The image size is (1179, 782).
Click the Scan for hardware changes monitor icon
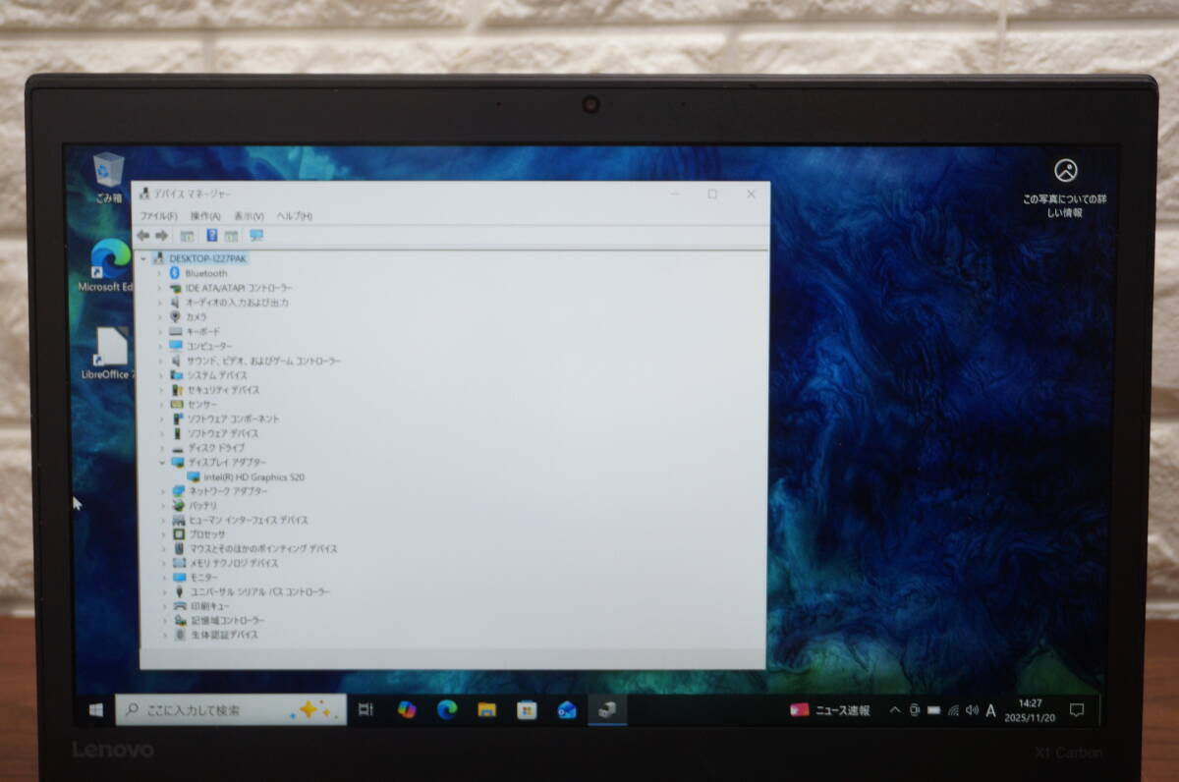[256, 236]
